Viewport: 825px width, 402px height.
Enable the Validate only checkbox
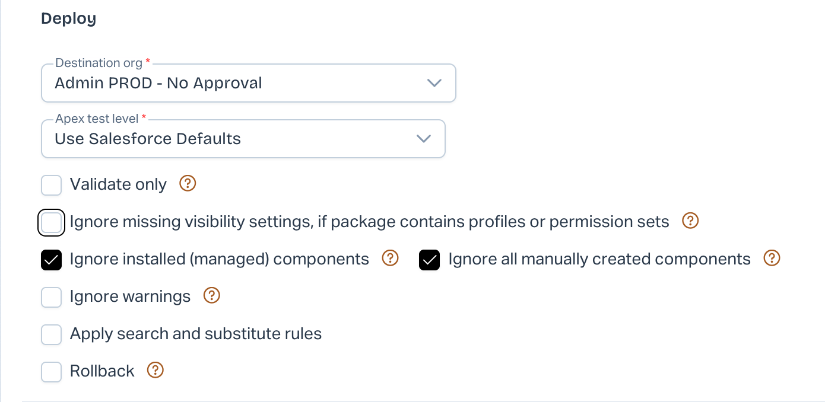[x=52, y=185]
